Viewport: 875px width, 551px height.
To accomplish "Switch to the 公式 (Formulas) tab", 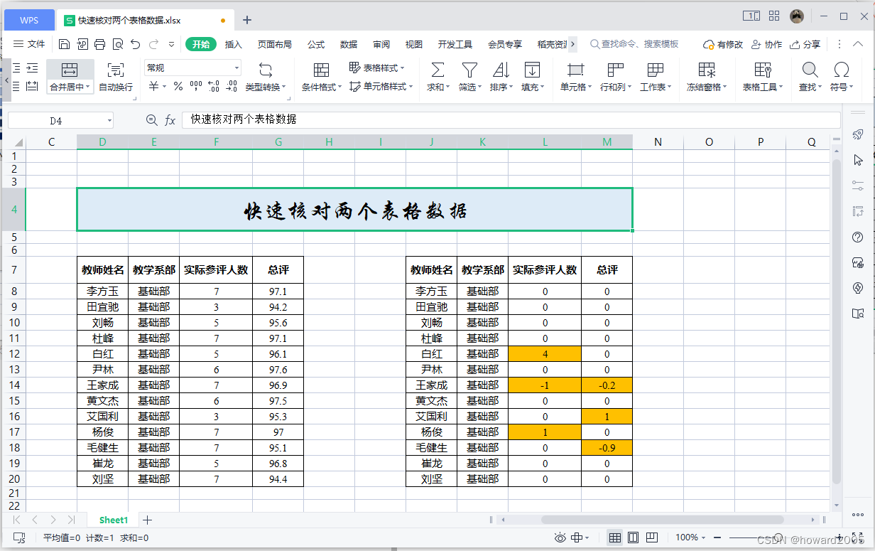I will (316, 44).
